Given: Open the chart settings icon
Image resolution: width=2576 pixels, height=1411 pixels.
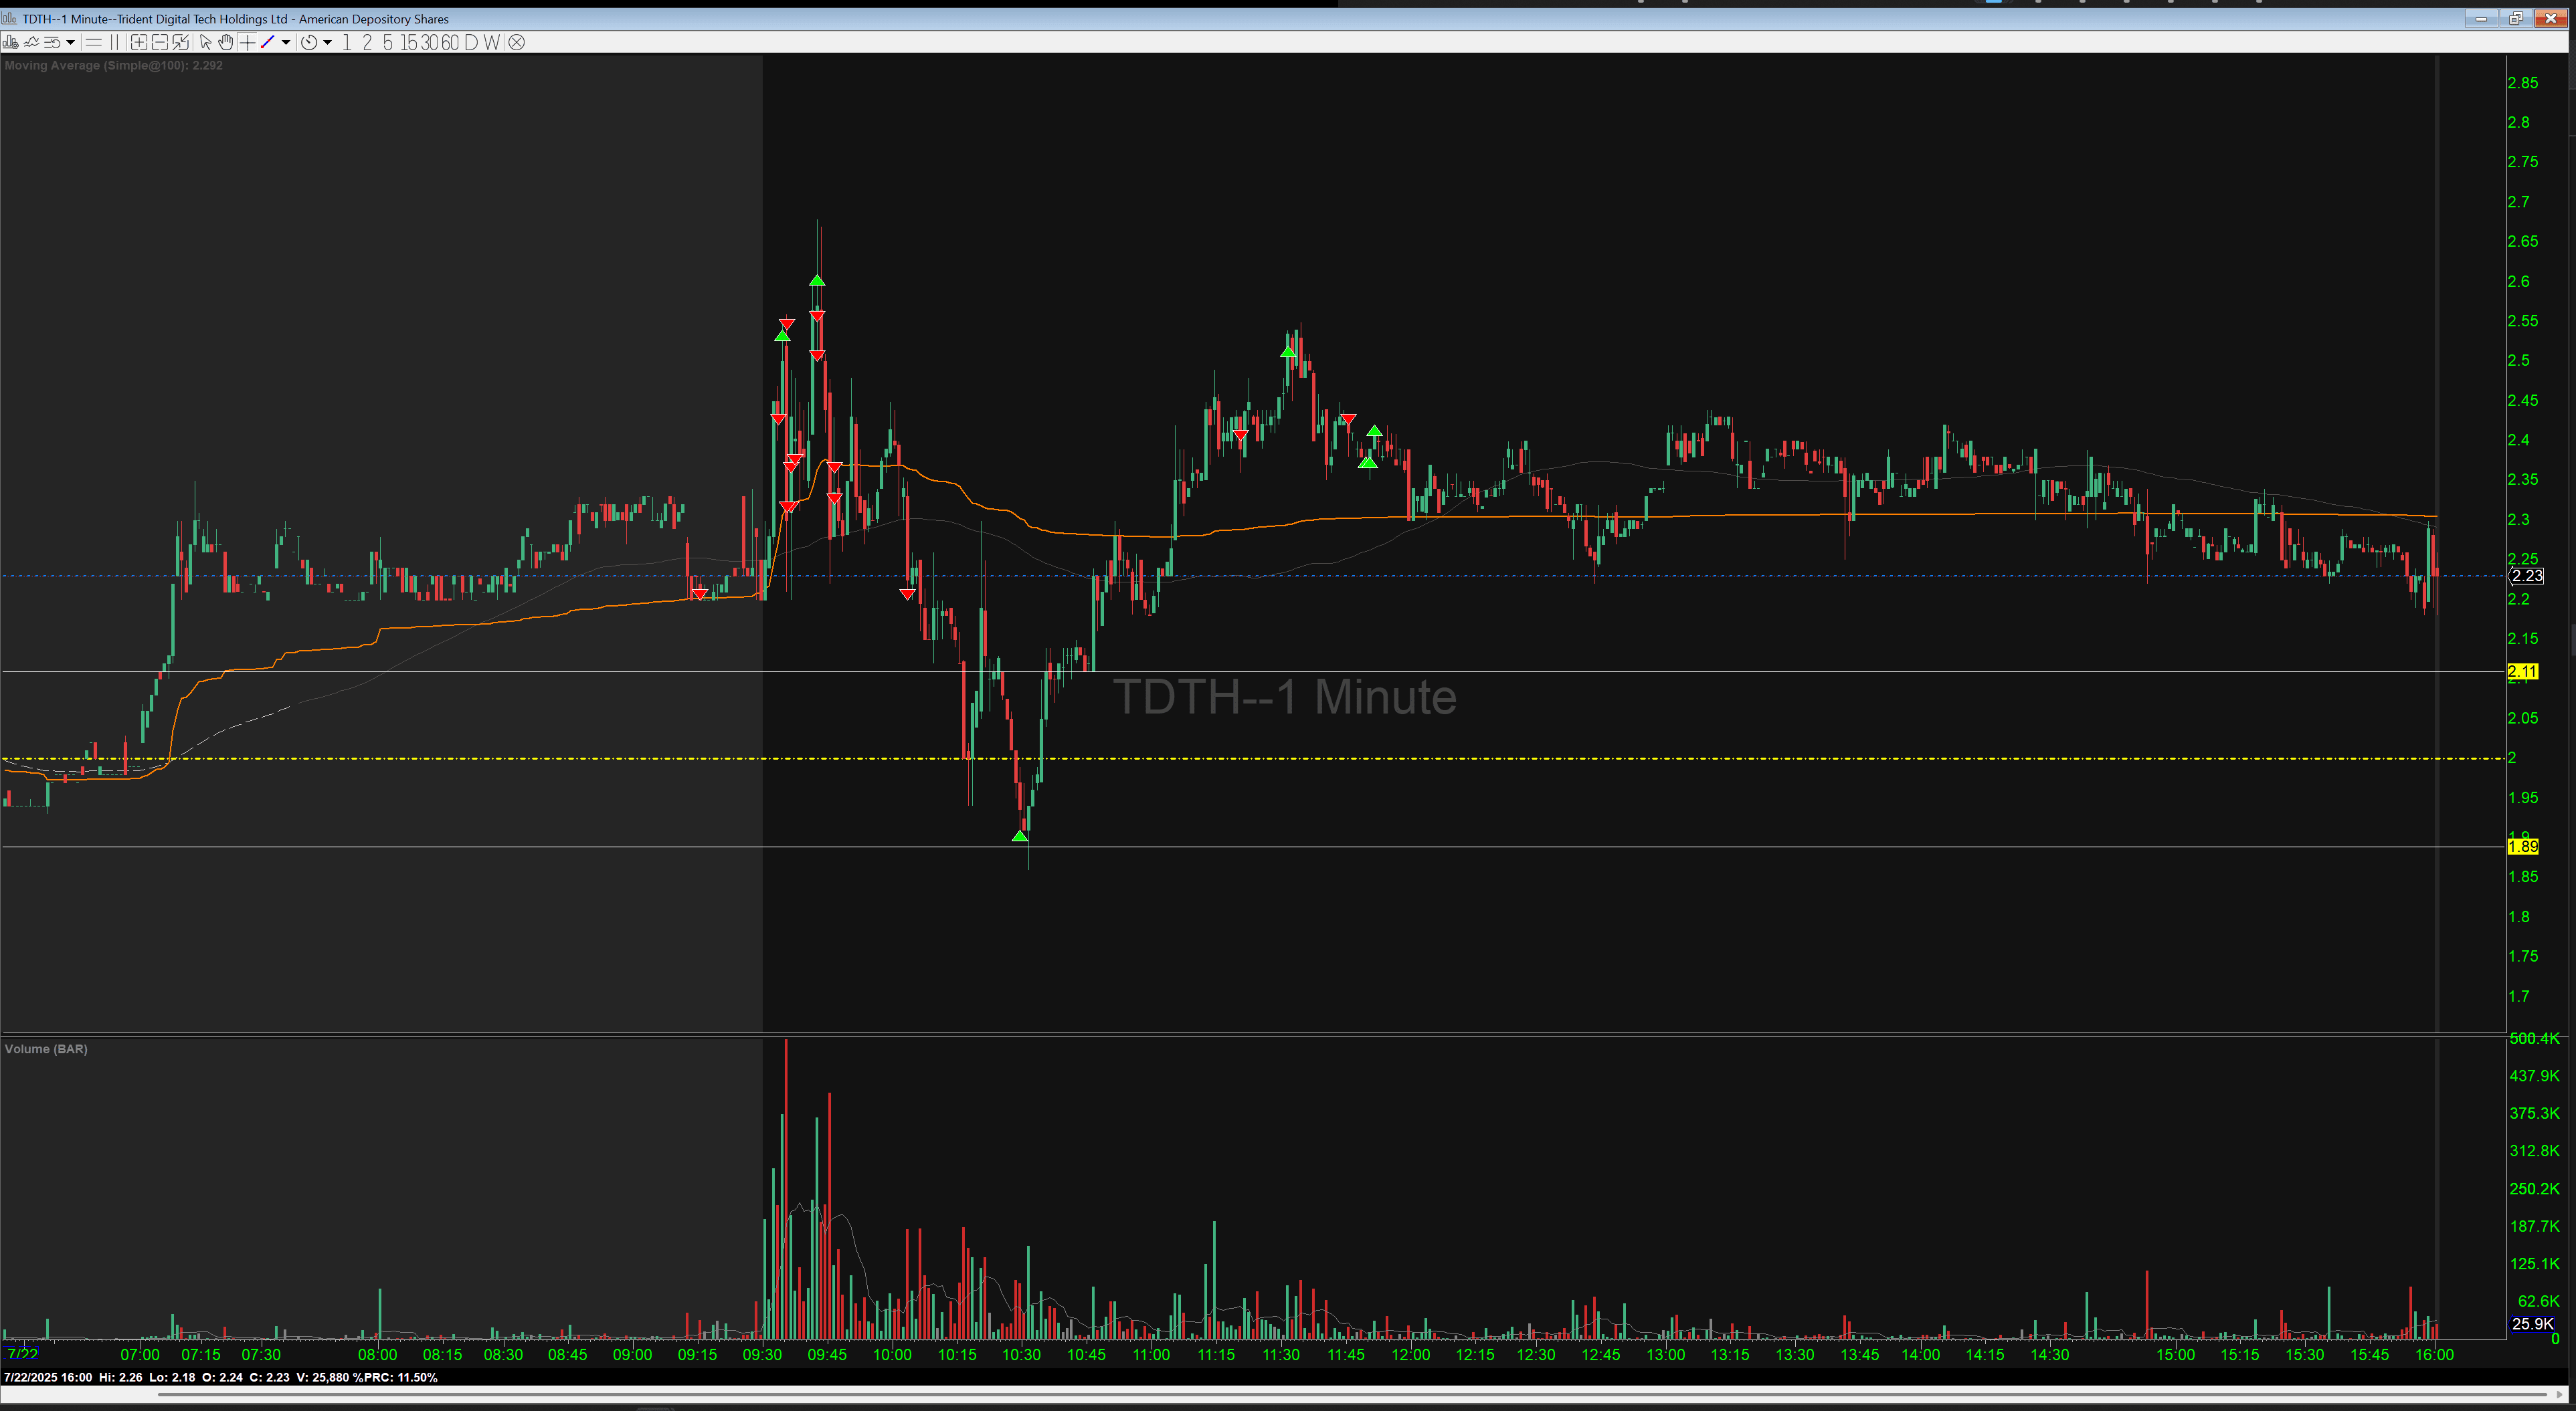Looking at the screenshot, I should [x=10, y=42].
